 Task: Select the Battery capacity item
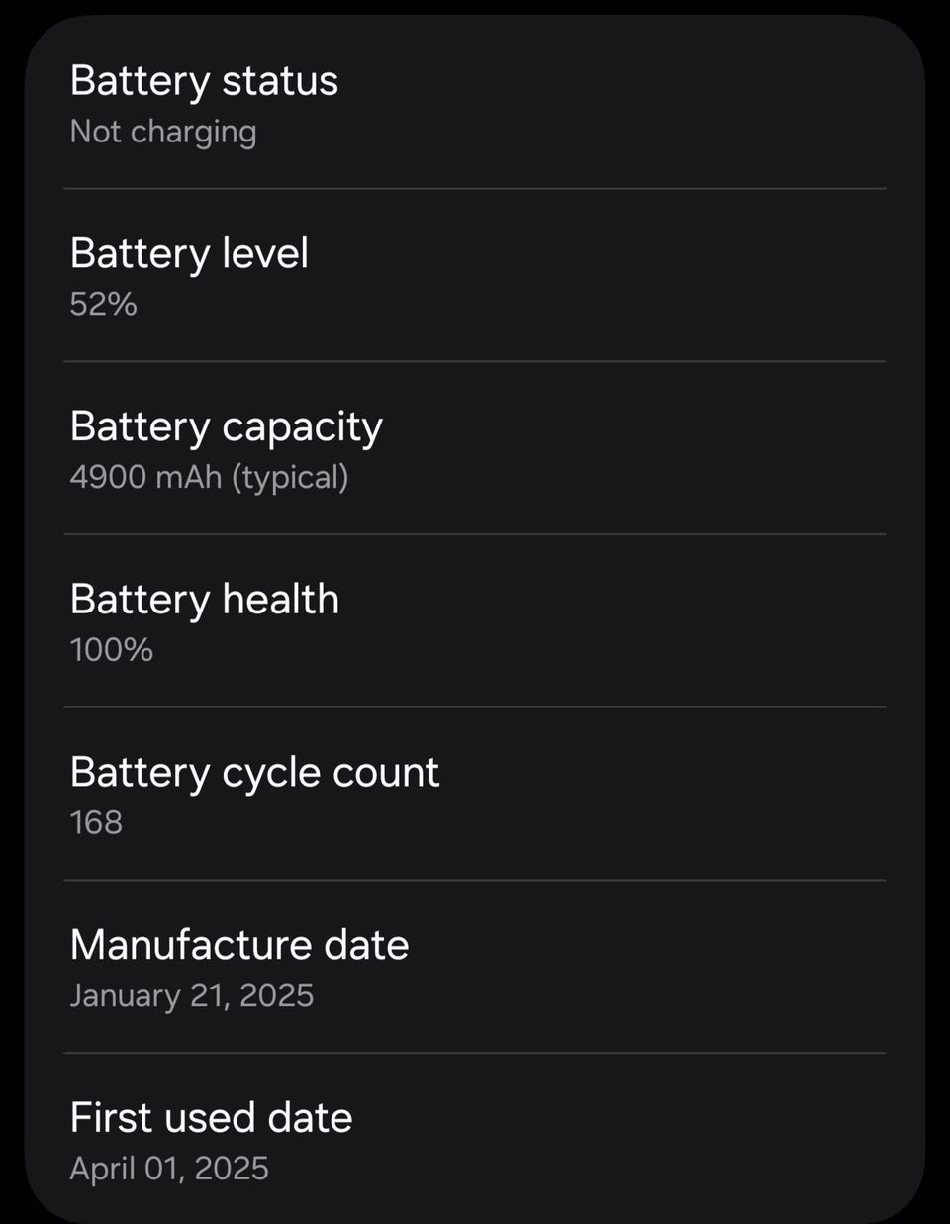point(475,448)
